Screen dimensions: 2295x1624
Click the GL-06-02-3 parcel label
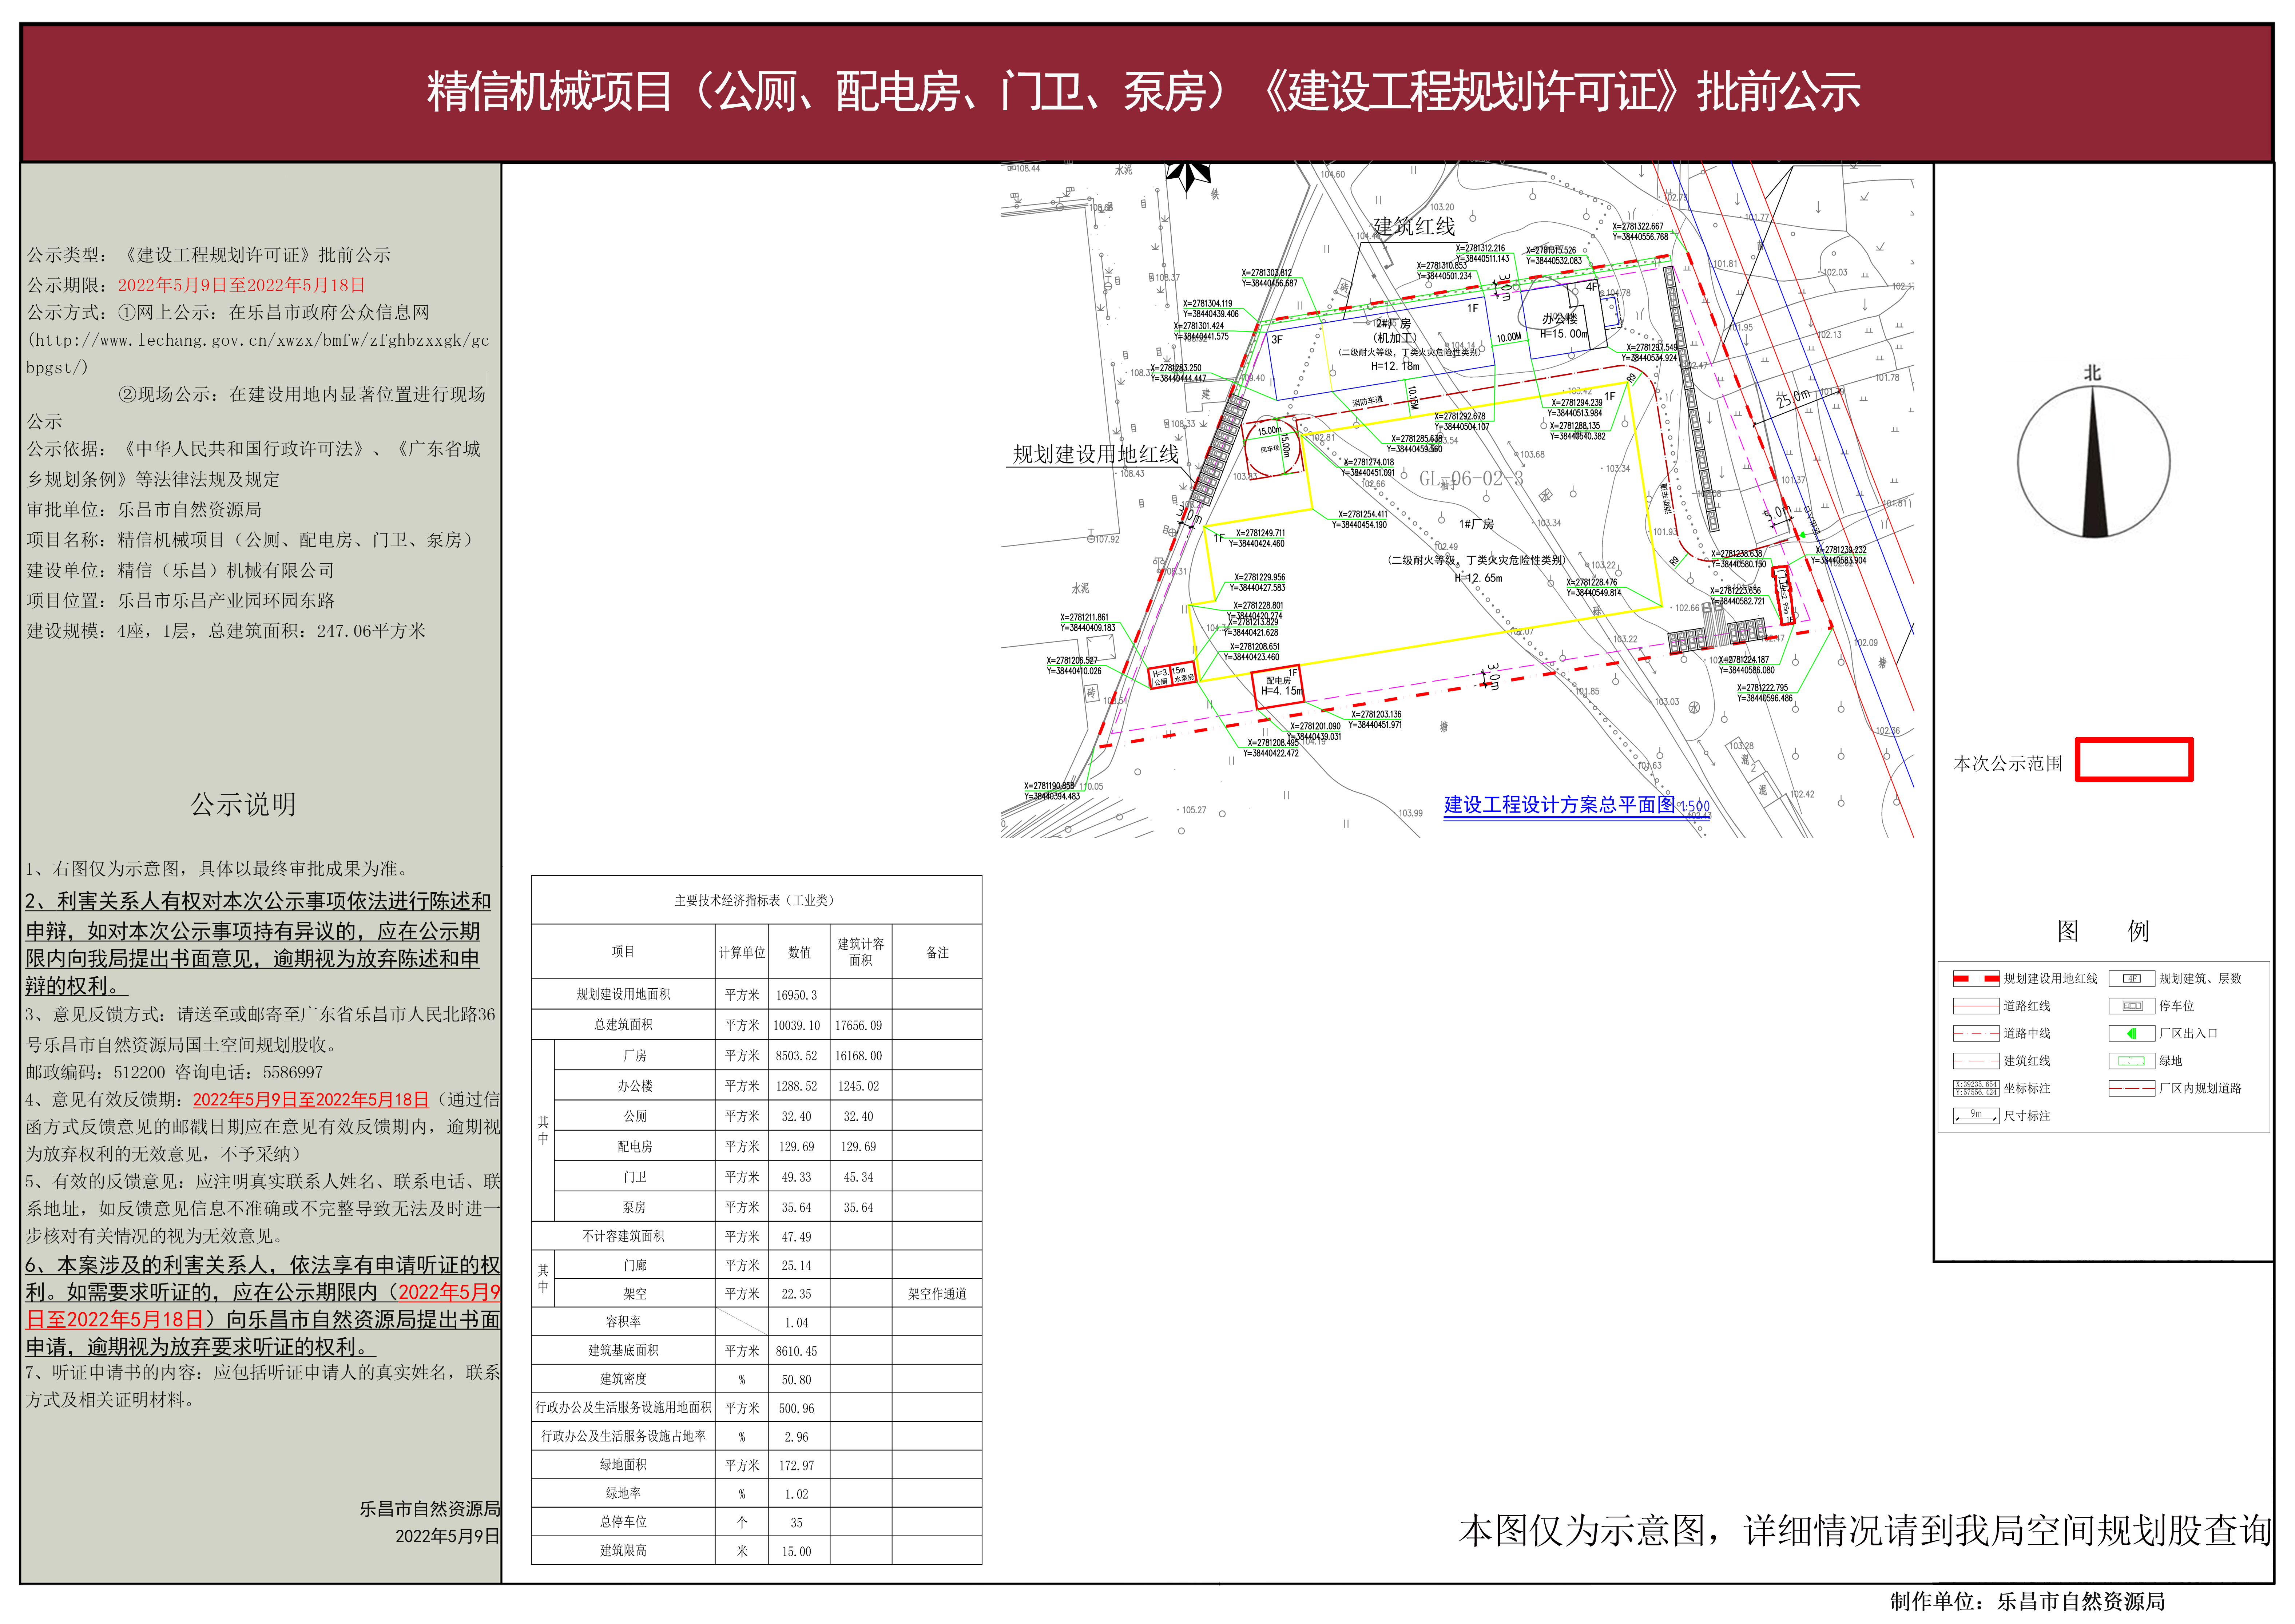tap(1471, 479)
